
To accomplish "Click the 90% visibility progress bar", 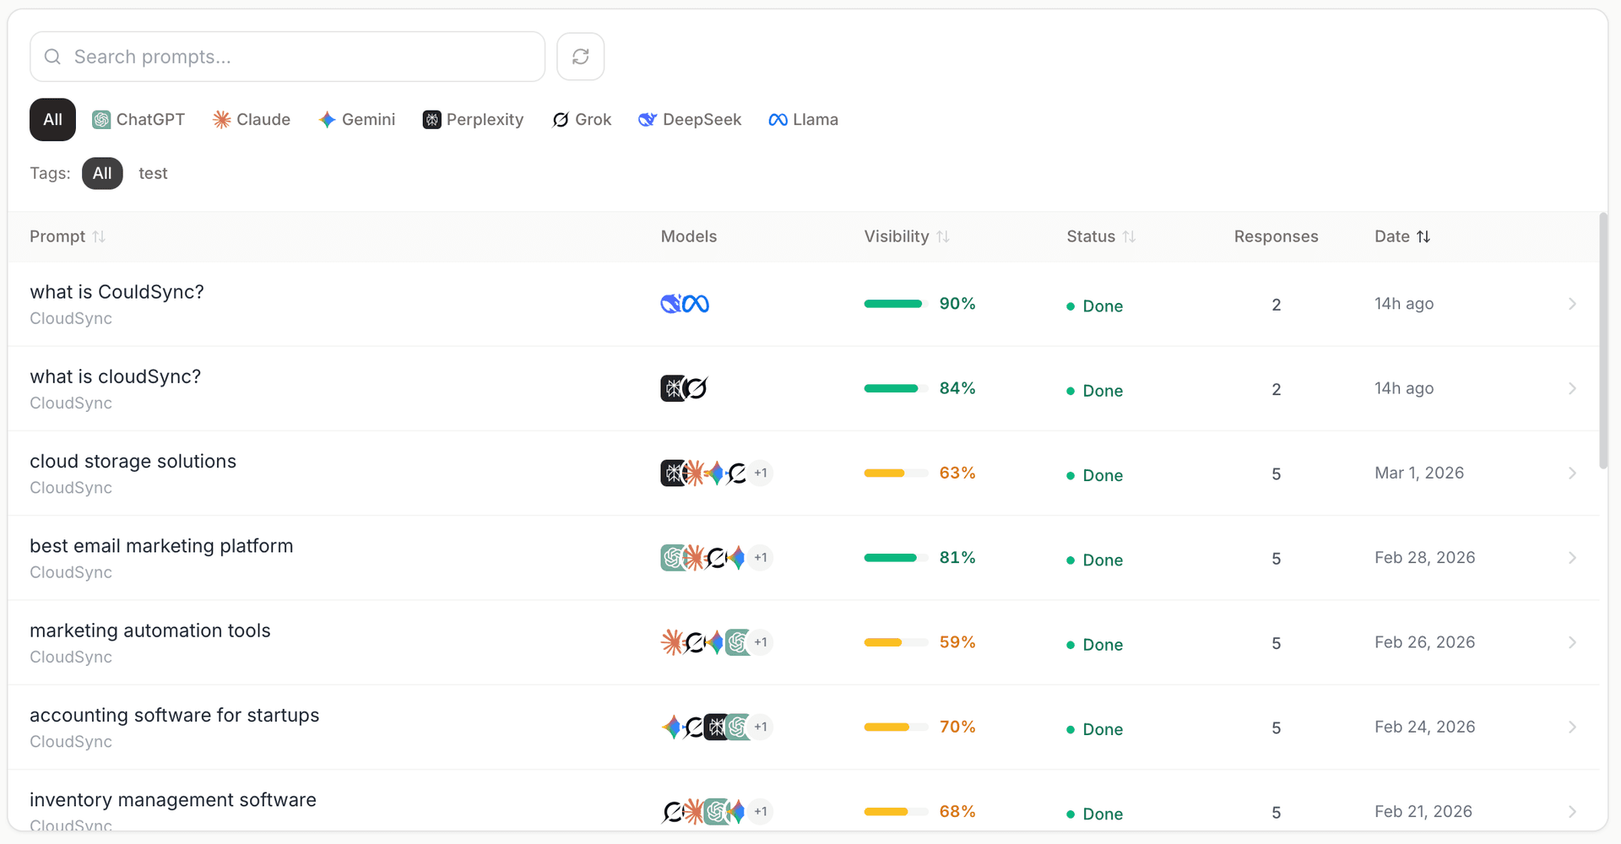I will (x=892, y=304).
